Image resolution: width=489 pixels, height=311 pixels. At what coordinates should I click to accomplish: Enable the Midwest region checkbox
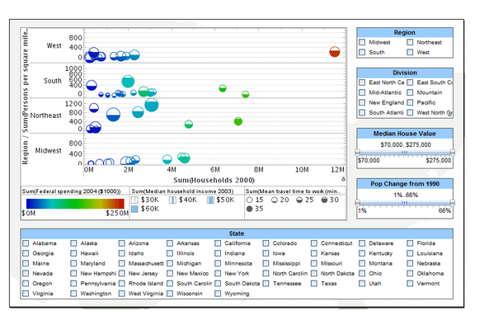coord(362,42)
